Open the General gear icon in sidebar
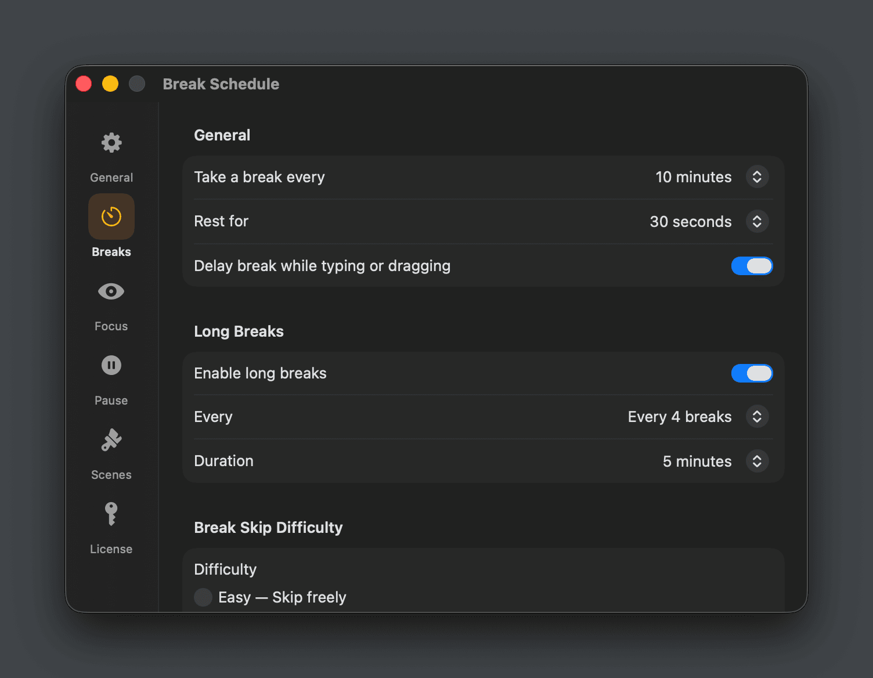Viewport: 873px width, 678px height. (x=111, y=143)
